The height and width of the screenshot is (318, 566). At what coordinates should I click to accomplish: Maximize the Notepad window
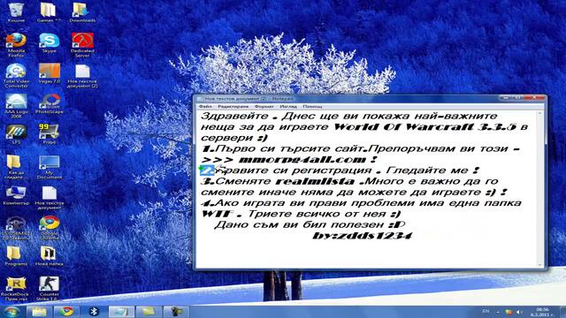coord(518,98)
